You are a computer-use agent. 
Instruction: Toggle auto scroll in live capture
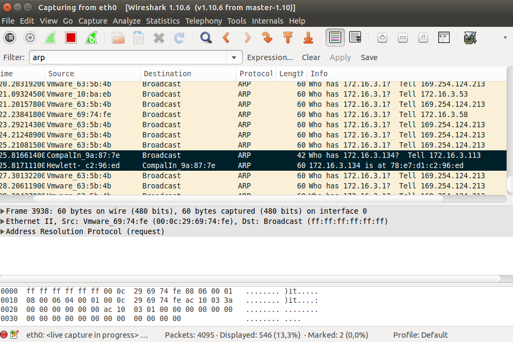pyautogui.click(x=355, y=38)
